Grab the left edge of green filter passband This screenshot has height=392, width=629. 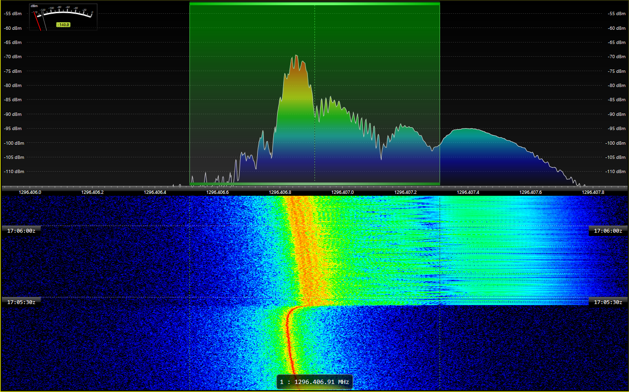tap(190, 95)
